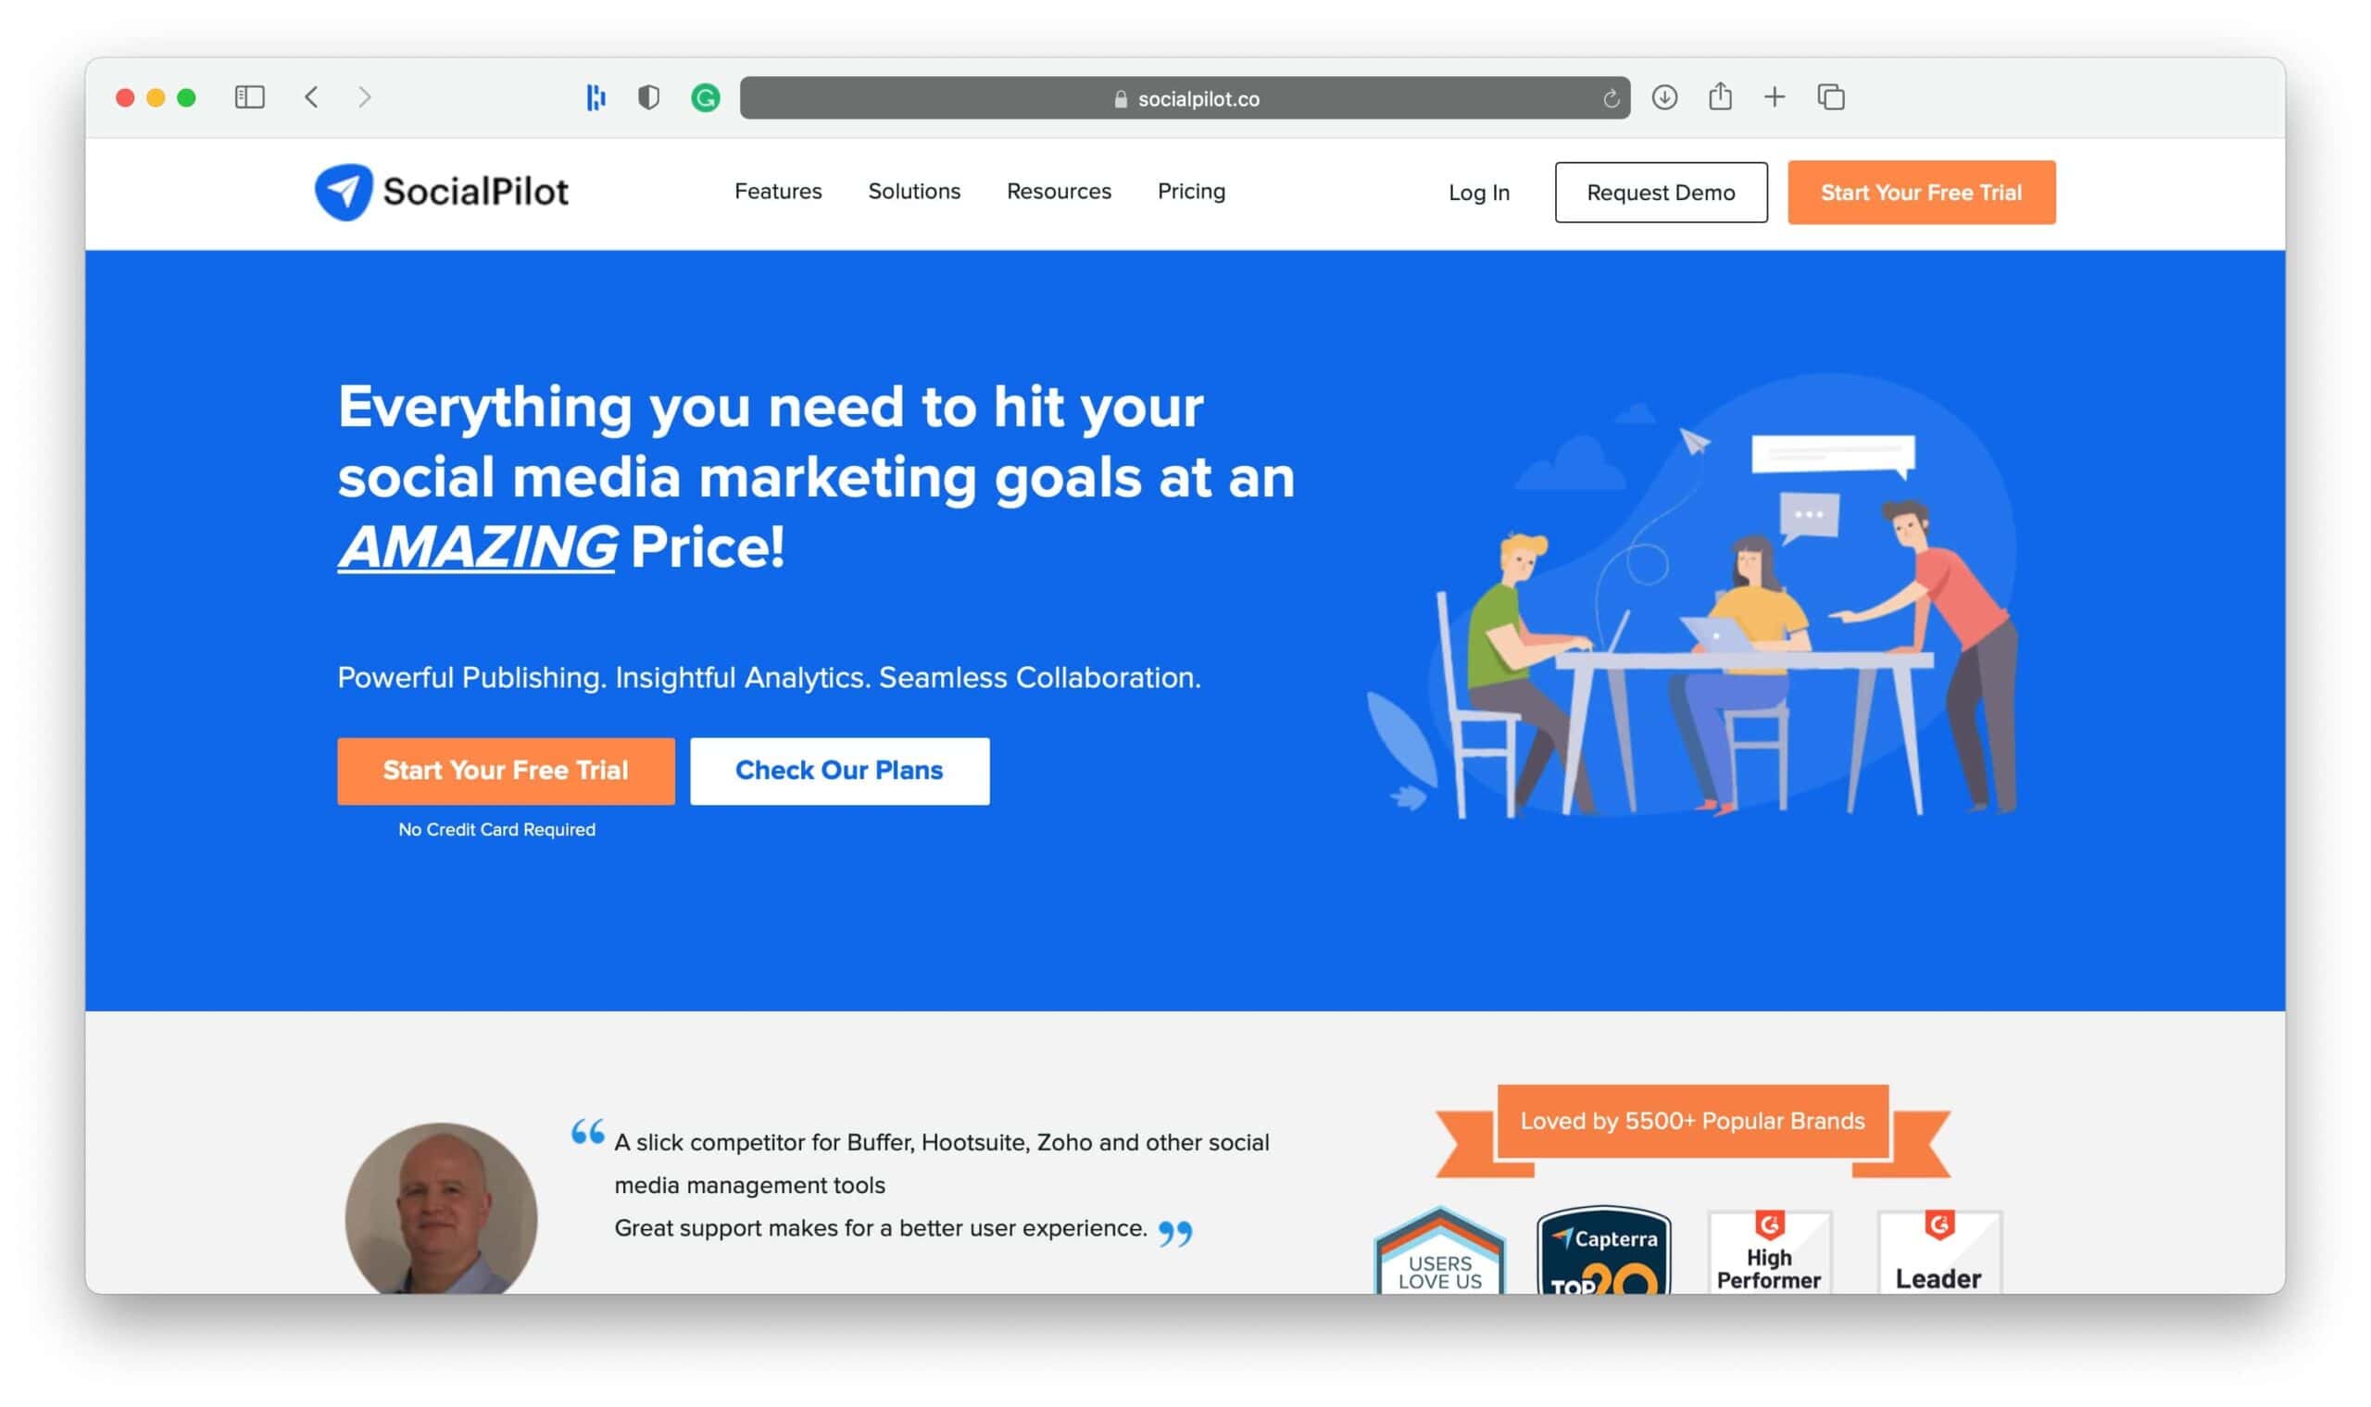Click the bookmark/reader view browser icon
The width and height of the screenshot is (2371, 1407).
click(x=249, y=97)
